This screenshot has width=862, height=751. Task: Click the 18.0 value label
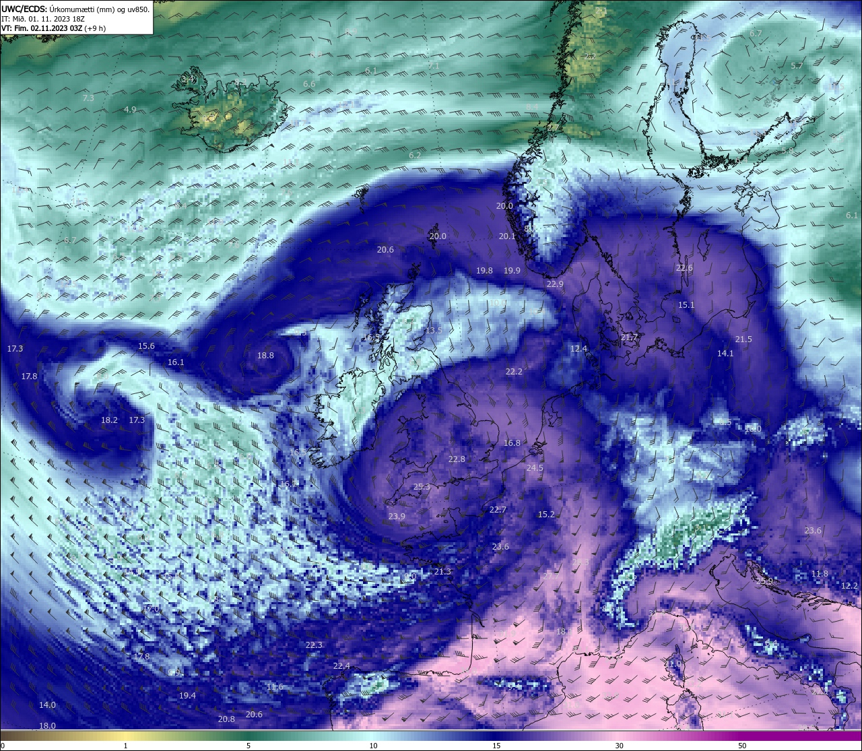47,725
